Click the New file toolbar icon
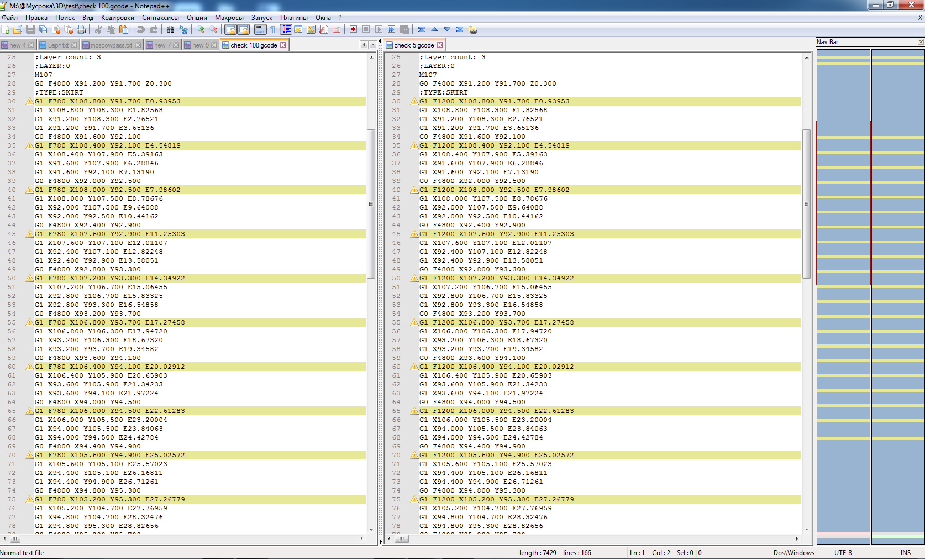Screen dimensions: 925x559 click(x=6, y=30)
